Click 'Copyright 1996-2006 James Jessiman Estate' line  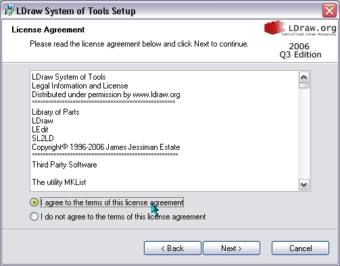[x=106, y=147]
